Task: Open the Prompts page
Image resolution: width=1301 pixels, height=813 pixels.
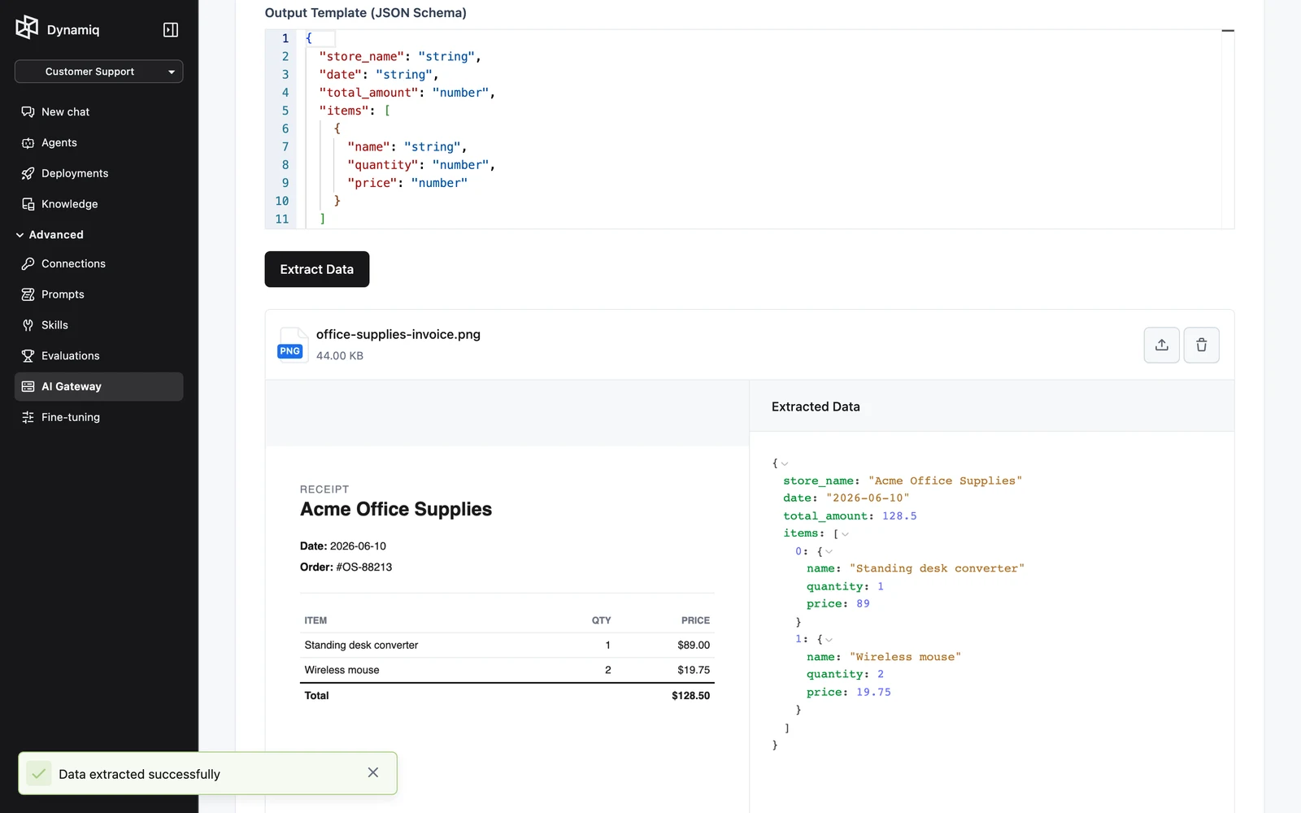Action: point(98,294)
